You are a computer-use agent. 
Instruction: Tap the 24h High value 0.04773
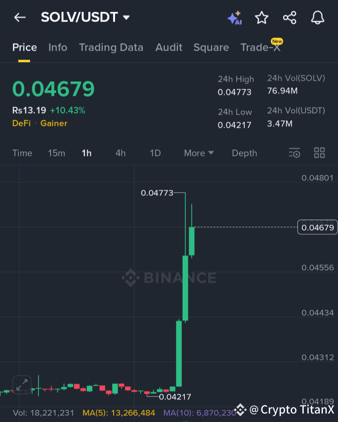(234, 92)
